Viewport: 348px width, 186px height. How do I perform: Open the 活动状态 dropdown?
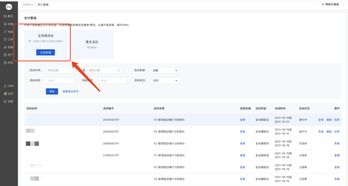coord(165,81)
